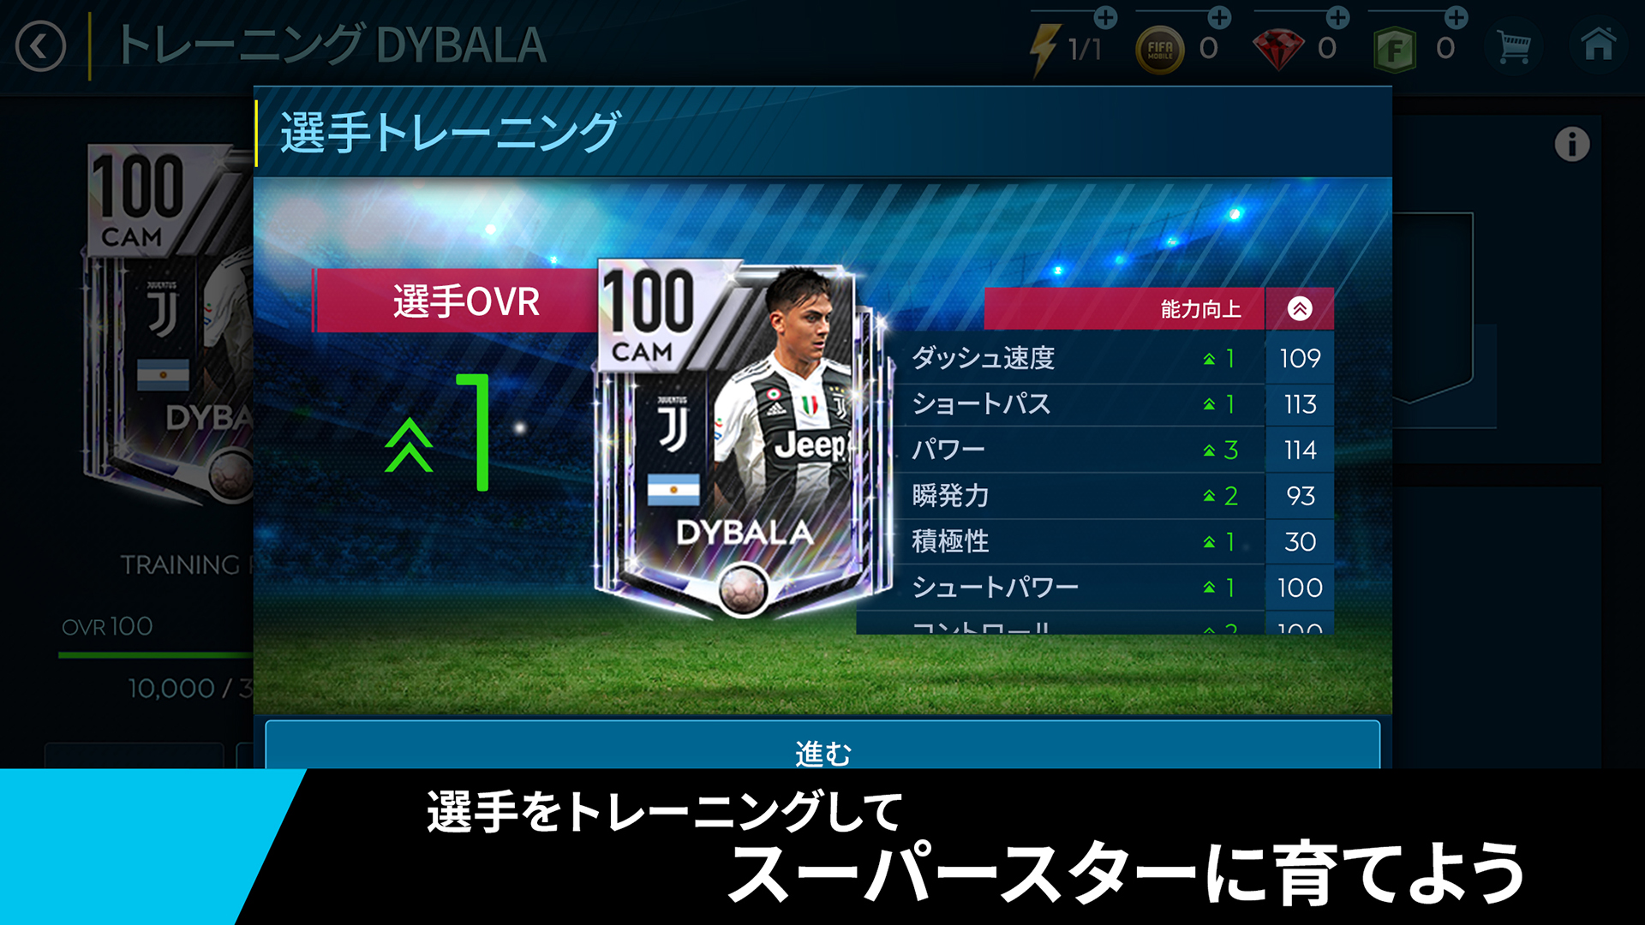Go back with the circular arrow icon
Image resolution: width=1645 pixels, height=925 pixels.
point(40,46)
